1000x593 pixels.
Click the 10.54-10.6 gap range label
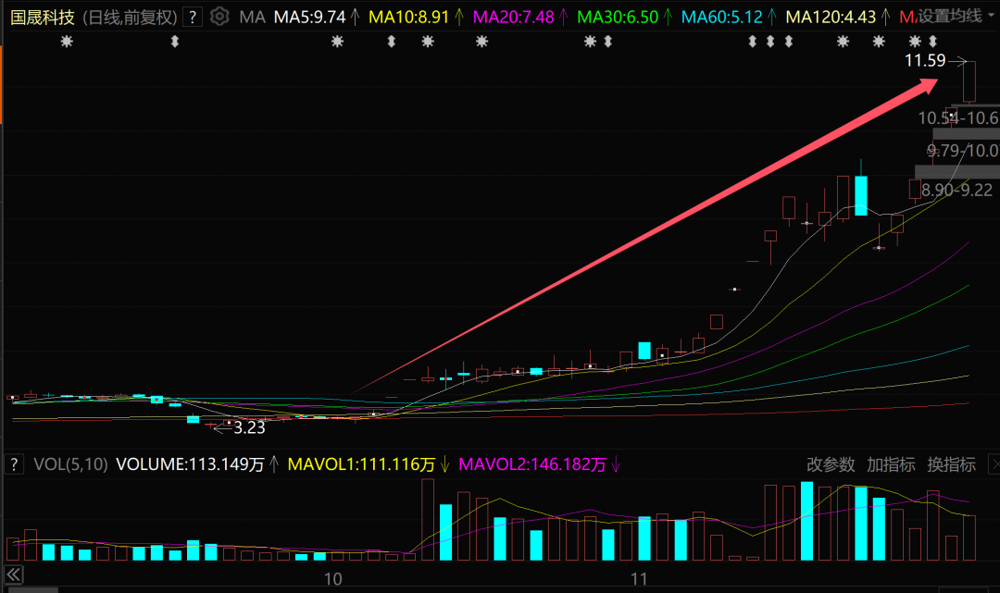tap(958, 117)
